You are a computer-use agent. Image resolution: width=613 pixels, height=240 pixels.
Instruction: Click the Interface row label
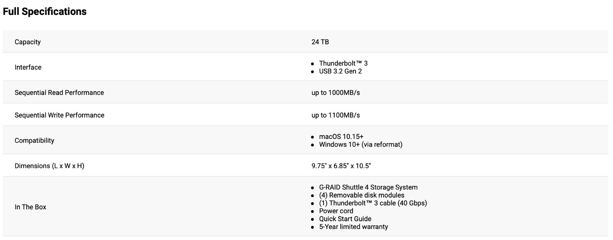(28, 67)
